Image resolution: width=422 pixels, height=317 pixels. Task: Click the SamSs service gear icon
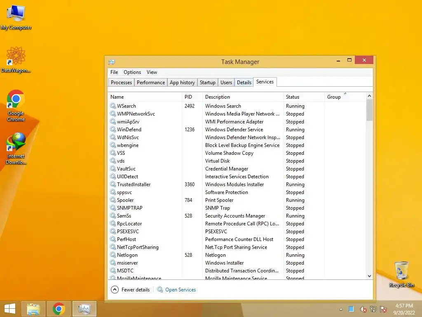coord(113,215)
